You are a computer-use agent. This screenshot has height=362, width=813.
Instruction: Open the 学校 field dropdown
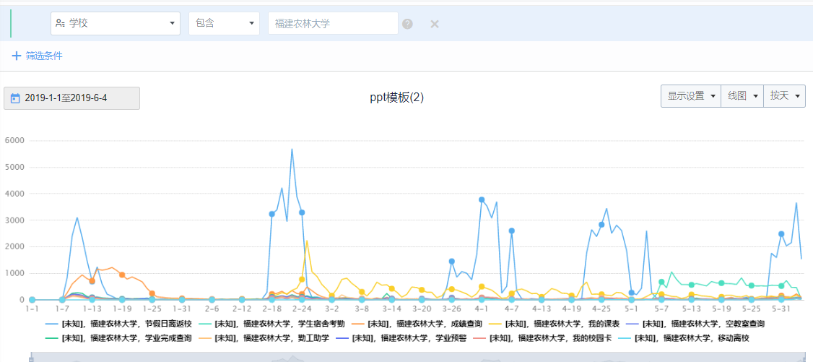(x=115, y=23)
